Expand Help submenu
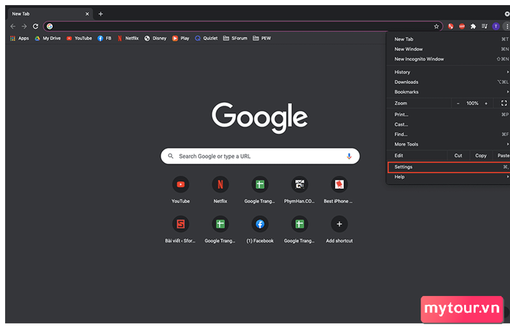The height and width of the screenshot is (331, 510). coord(448,177)
